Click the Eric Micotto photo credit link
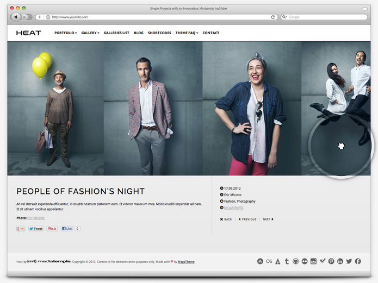 (36, 218)
